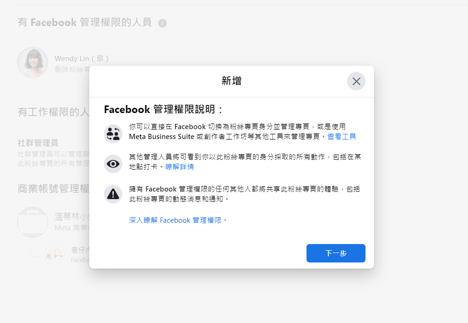Click the 新增 dialog title
The width and height of the screenshot is (468, 323).
tap(231, 81)
